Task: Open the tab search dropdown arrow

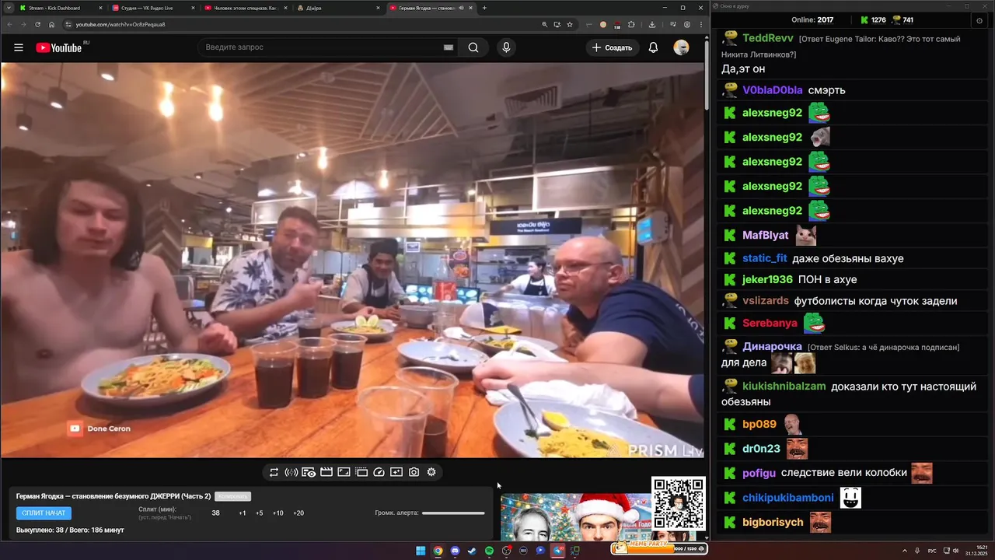Action: (9, 8)
